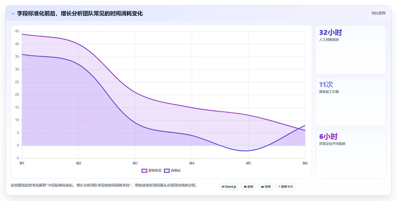This screenshot has height=201, width=397.
Task: Click the M1 x-axis label
Action: [22, 163]
